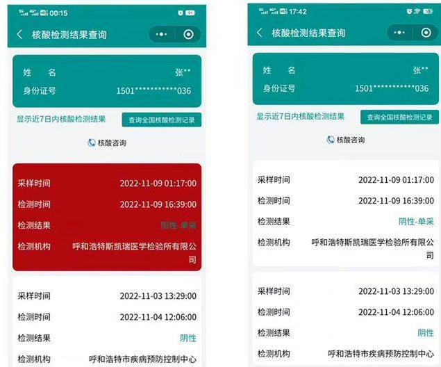This screenshot has height=367, width=441.
Task: Tap the 核酸咨询 phone icon in the 17:42 screen
Action: [x=331, y=140]
